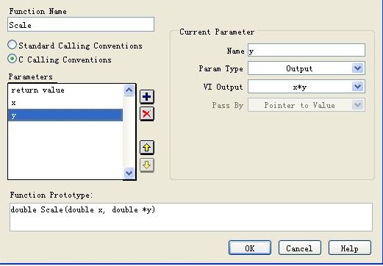Move parameter down with the yellow down arrow
Image resolution: width=383 pixels, height=266 pixels.
[147, 165]
